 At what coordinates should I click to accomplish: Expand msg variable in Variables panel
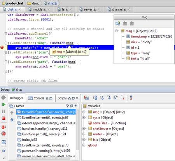click(84, 112)
